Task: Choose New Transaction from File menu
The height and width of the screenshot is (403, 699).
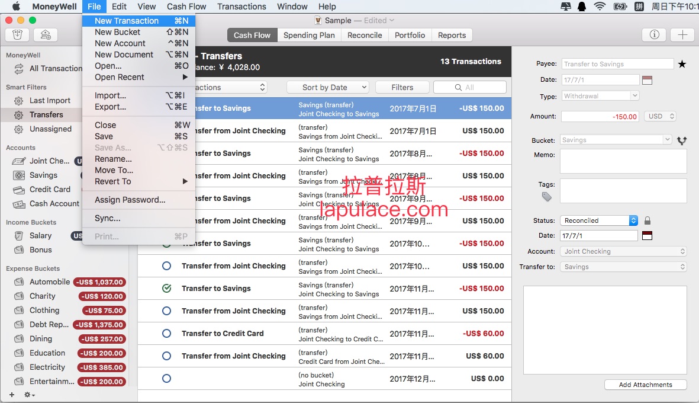Action: click(138, 21)
